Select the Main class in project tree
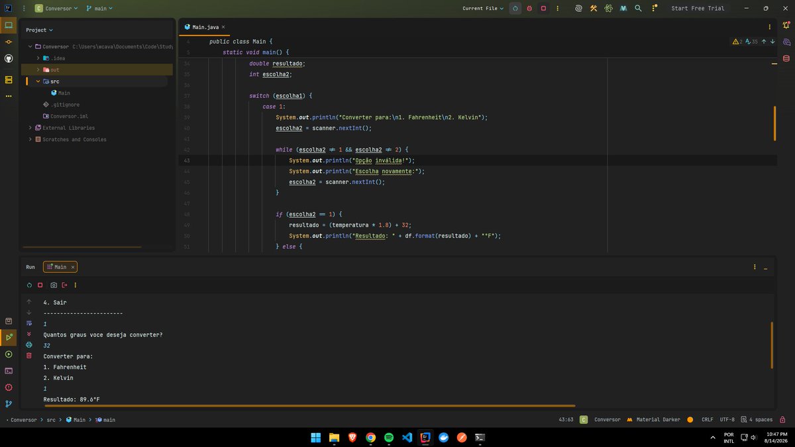The width and height of the screenshot is (795, 447). (60, 93)
